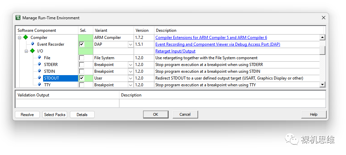Click the green I/O diamond icon

click(33, 51)
